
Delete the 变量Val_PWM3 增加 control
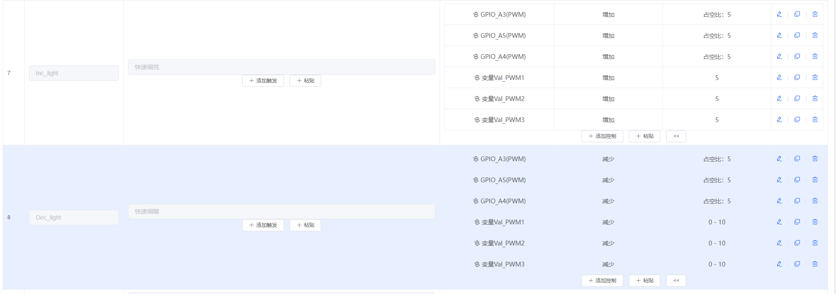point(815,119)
